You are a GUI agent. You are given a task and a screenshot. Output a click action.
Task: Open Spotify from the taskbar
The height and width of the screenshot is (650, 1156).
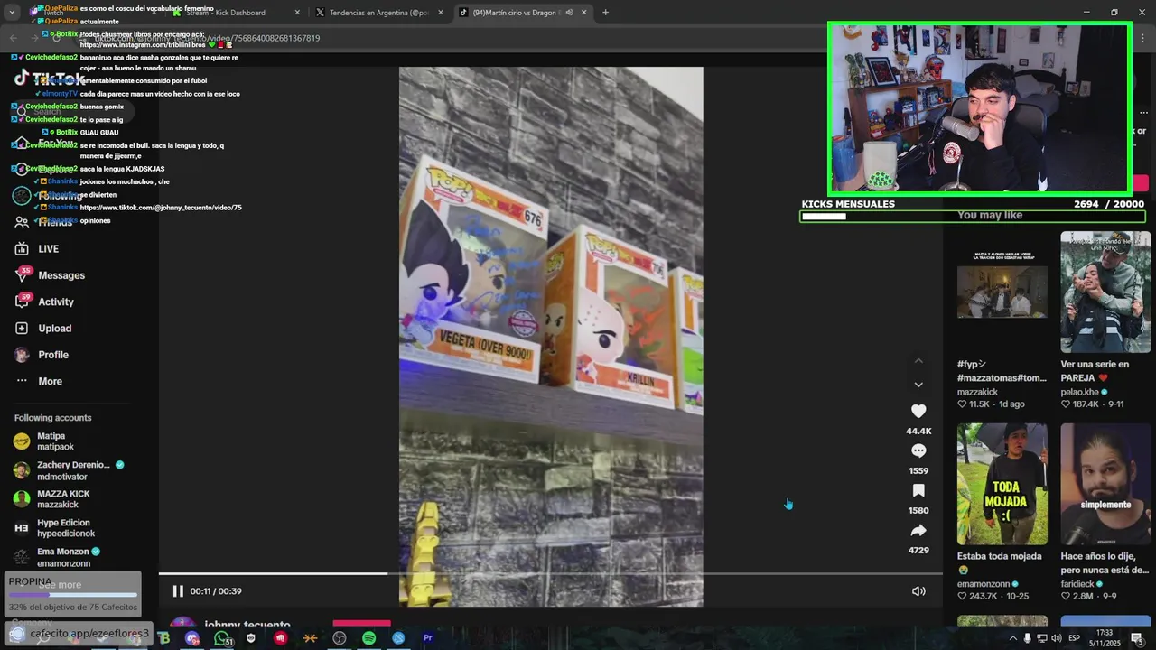(368, 638)
